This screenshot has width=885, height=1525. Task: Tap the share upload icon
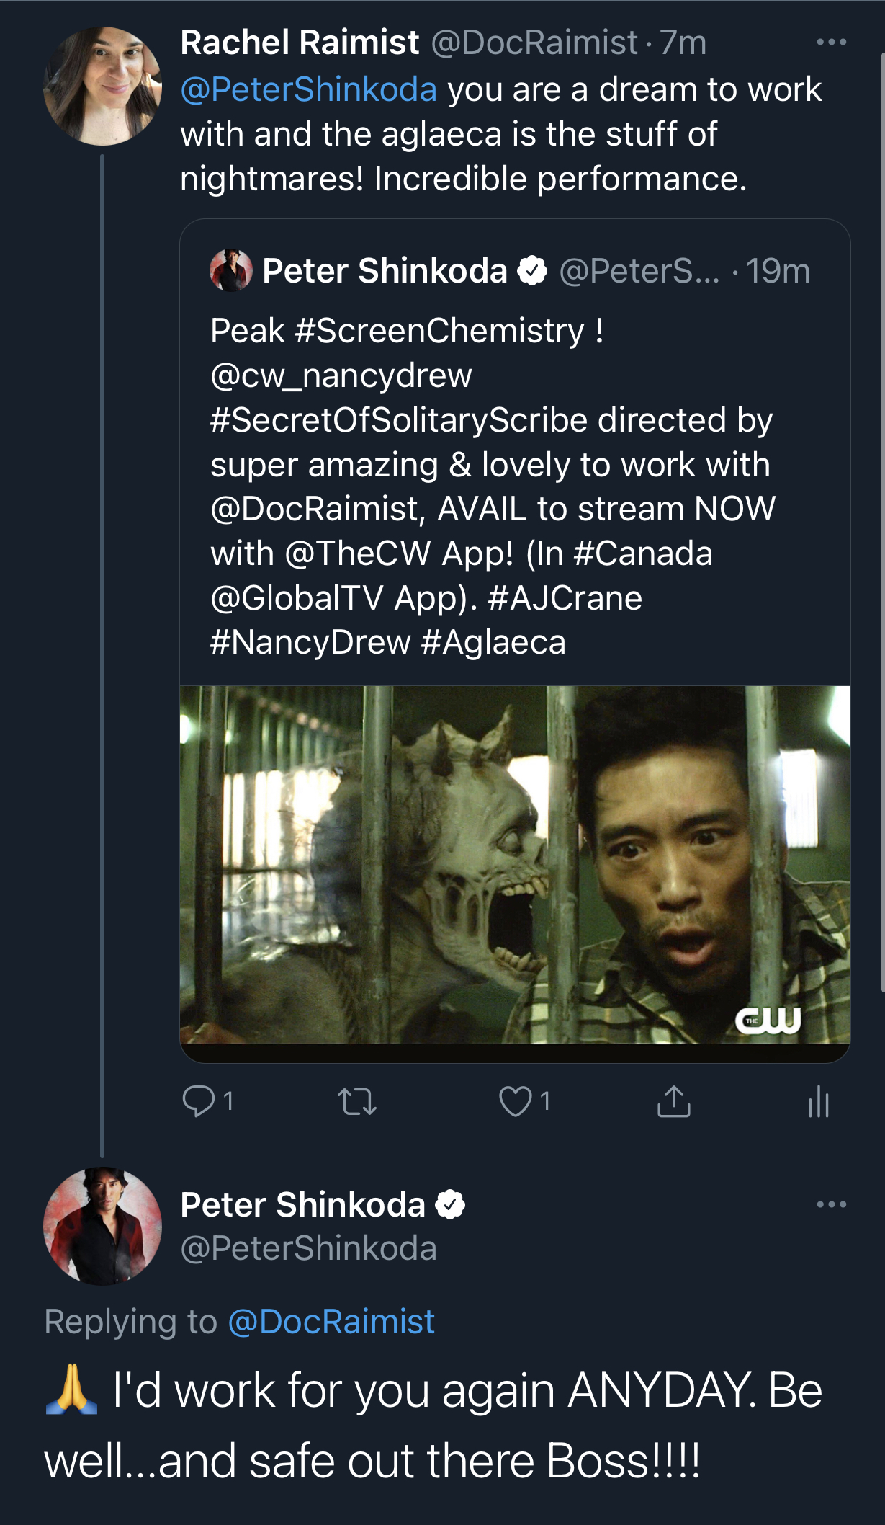(674, 1101)
